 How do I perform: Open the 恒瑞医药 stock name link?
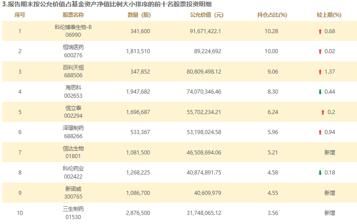click(73, 47)
